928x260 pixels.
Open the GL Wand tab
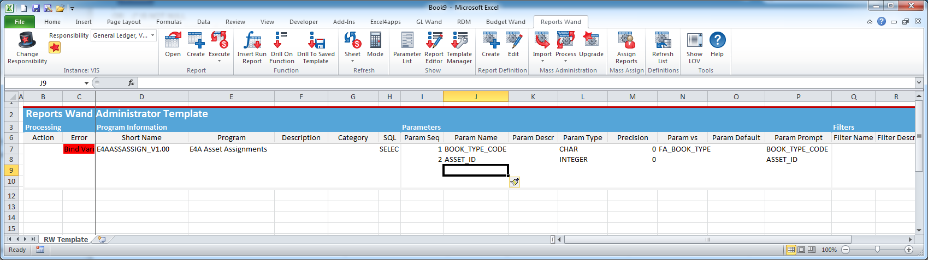pyautogui.click(x=429, y=22)
